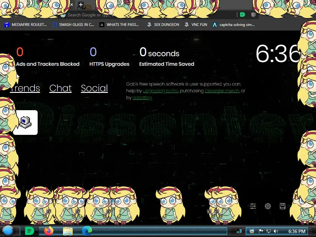Open the network tray icon
The height and width of the screenshot is (237, 316).
tap(268, 231)
